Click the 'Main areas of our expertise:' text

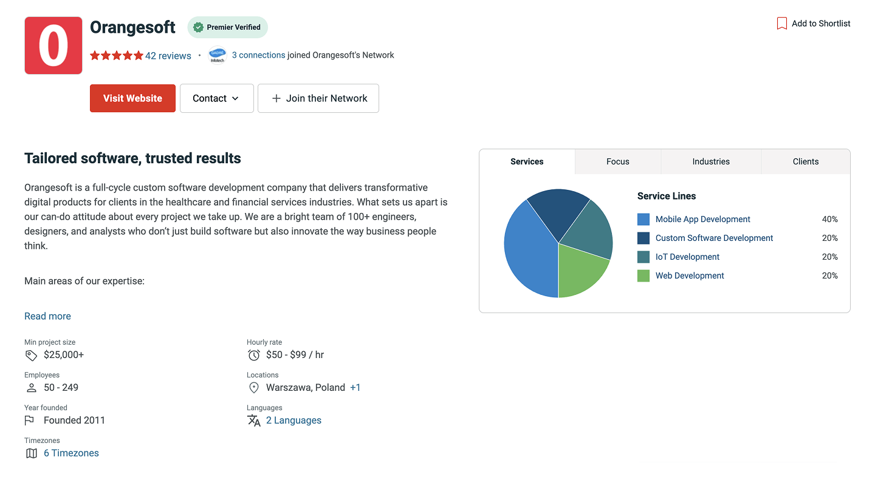[84, 281]
